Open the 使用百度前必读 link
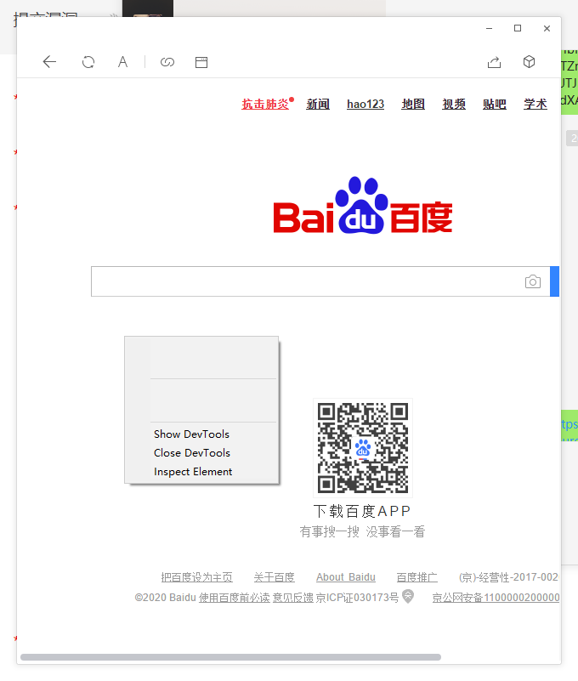578x681 pixels. point(235,598)
